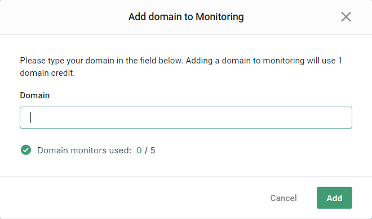The height and width of the screenshot is (219, 372).
Task: Click the slash 5 monitors limit number
Action: 150,150
